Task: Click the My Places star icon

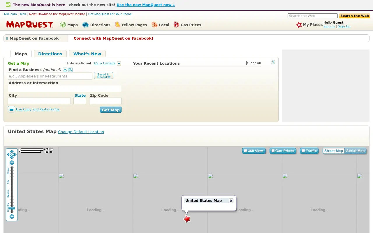Action: tap(299, 25)
